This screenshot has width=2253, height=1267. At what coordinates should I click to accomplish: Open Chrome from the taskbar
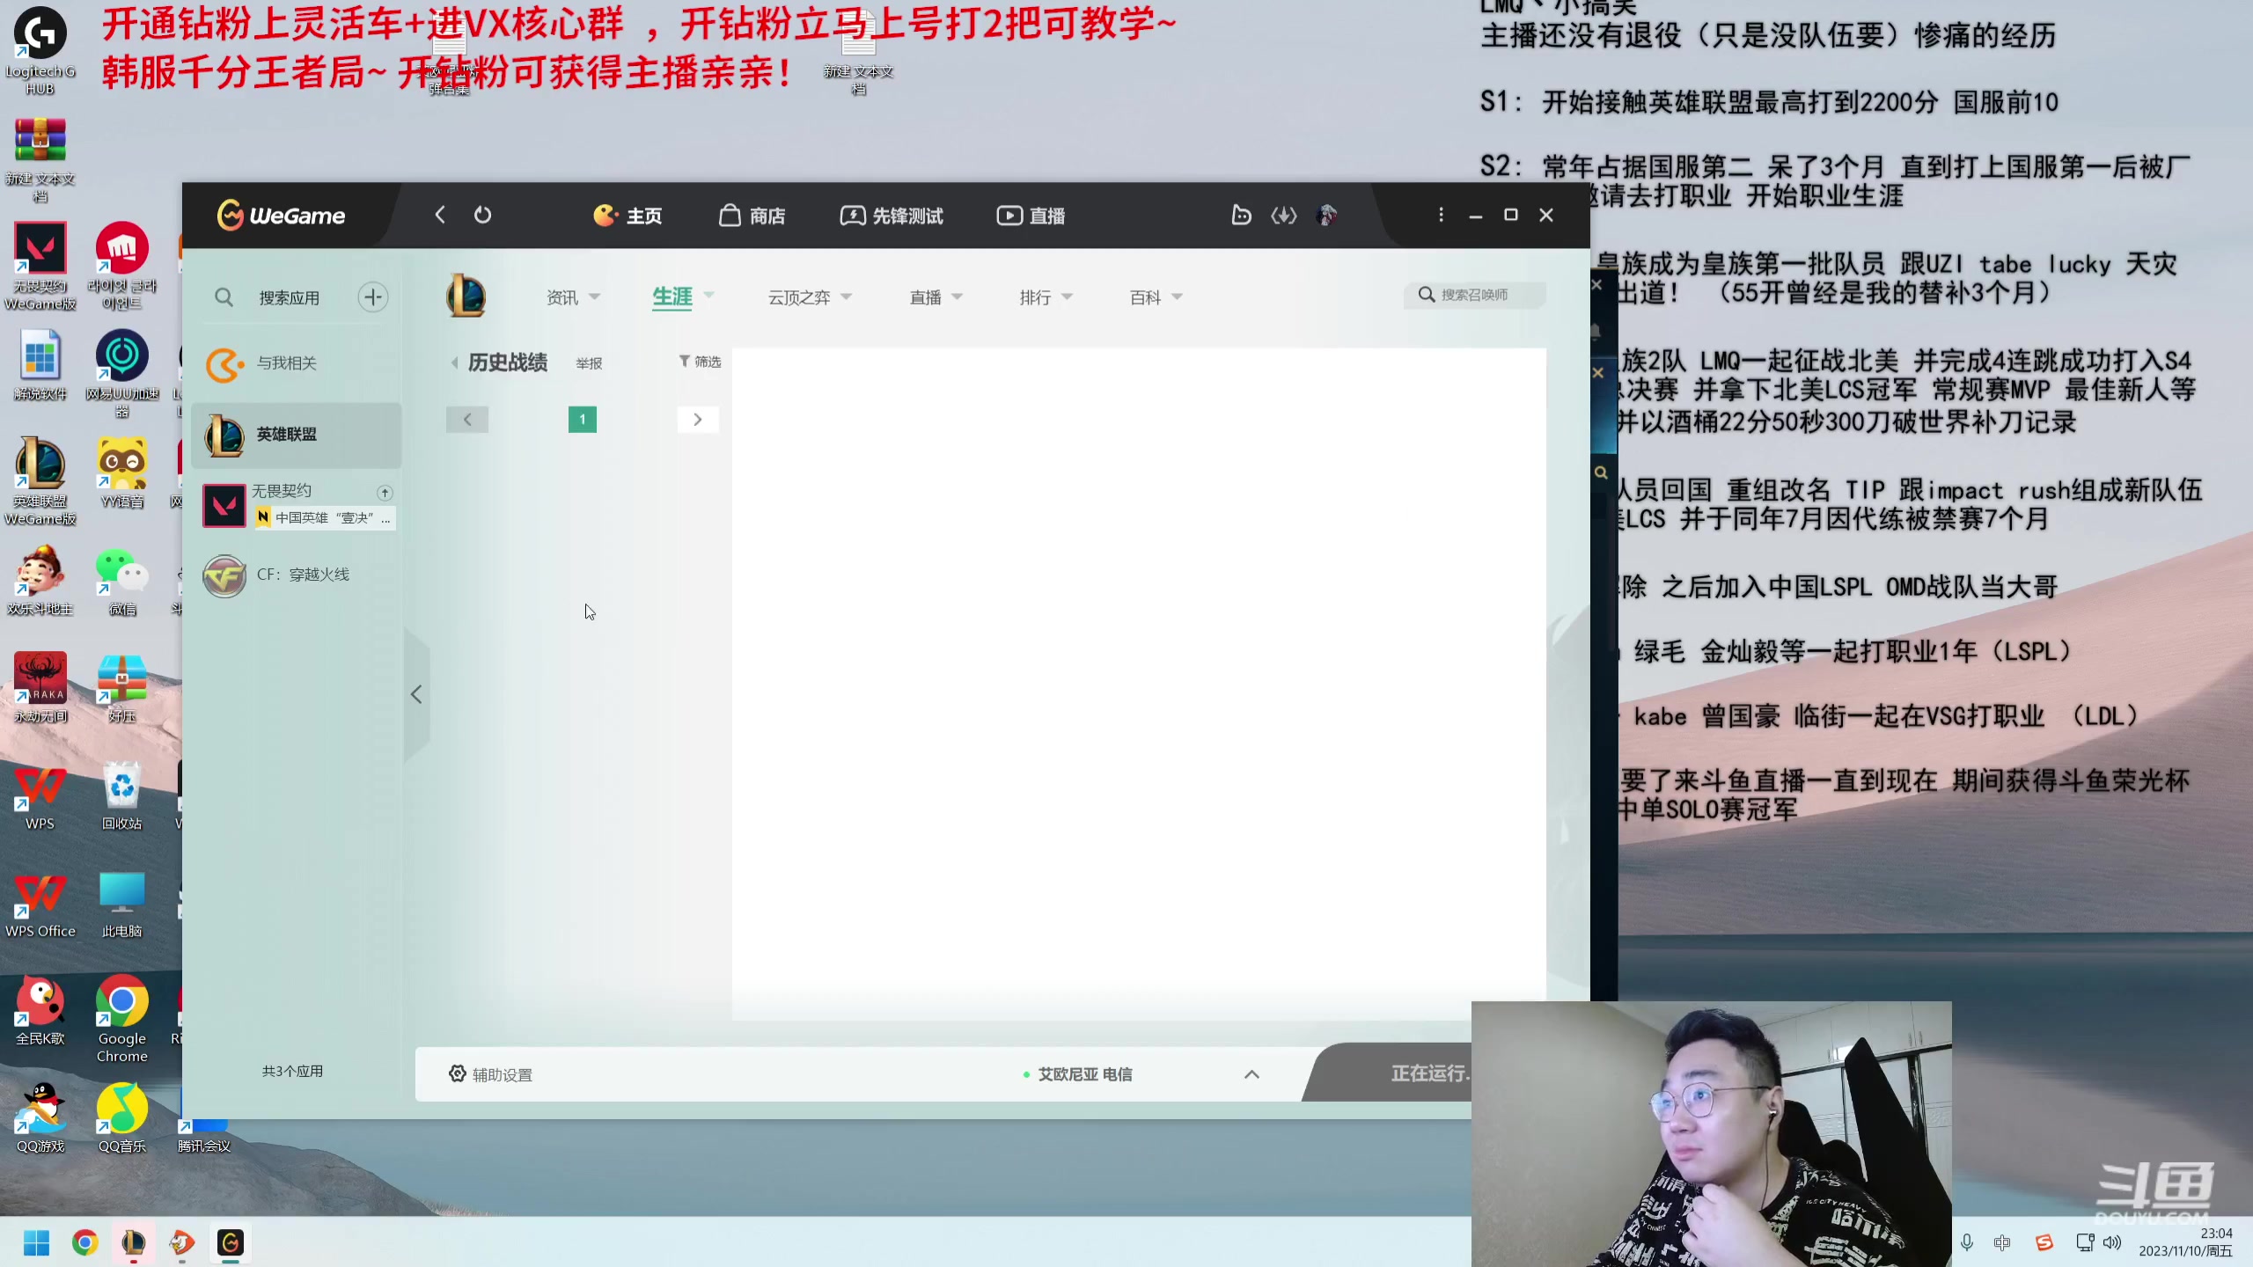(84, 1242)
